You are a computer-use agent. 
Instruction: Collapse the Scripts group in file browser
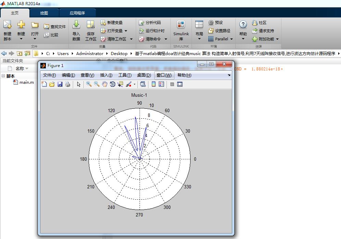(x=3, y=76)
